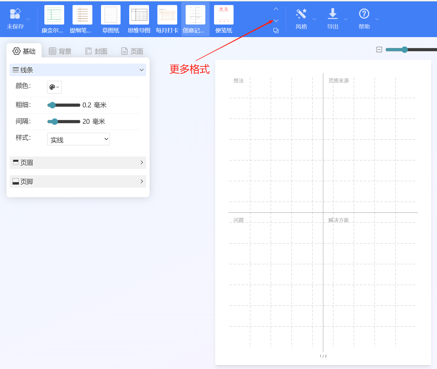The height and width of the screenshot is (369, 437).
Task: Open the 帮助 question mark icon
Action: [x=364, y=14]
